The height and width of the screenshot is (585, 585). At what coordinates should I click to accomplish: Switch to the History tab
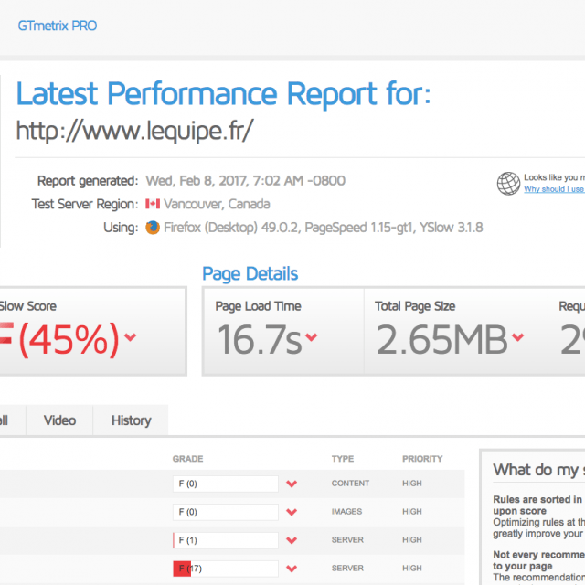coord(131,420)
